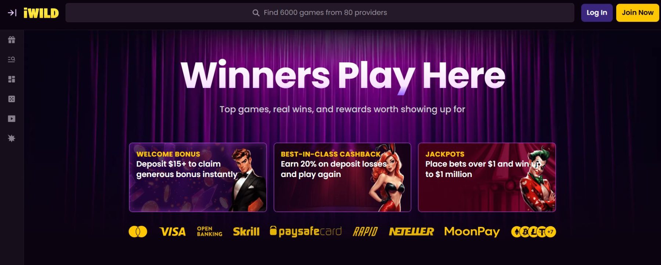Open the dice games icon in sidebar

point(12,99)
